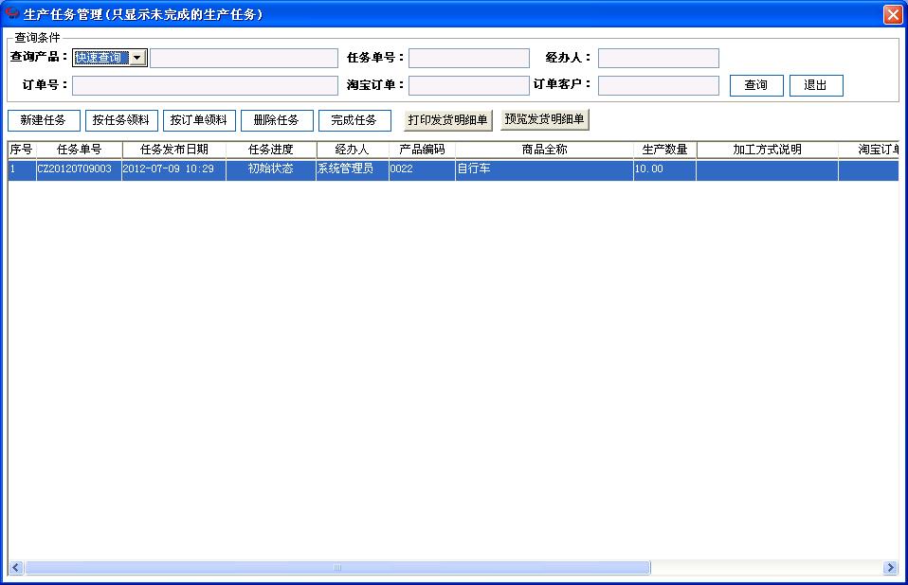The width and height of the screenshot is (908, 585).
Task: Click 退出 to exit the window
Action: tap(816, 85)
